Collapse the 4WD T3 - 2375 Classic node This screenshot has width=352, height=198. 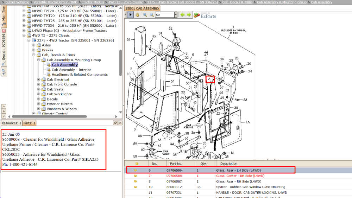tap(24, 36)
